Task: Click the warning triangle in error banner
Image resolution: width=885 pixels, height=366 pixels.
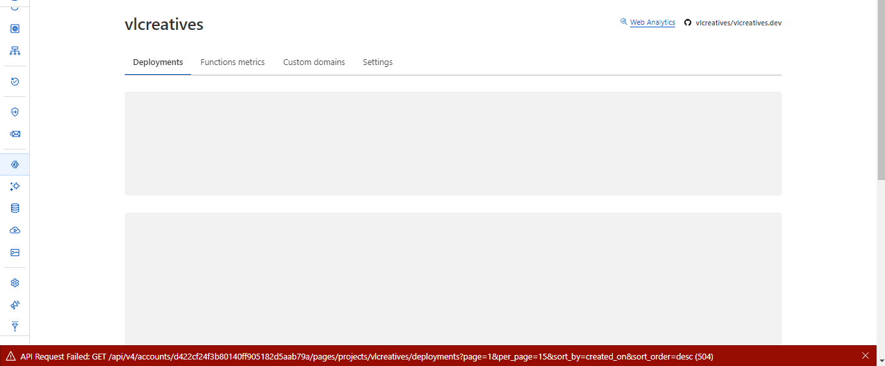Action: (x=10, y=356)
